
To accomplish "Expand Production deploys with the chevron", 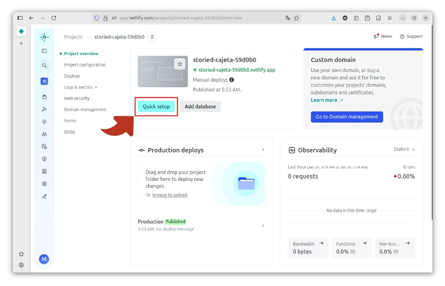I will [263, 150].
